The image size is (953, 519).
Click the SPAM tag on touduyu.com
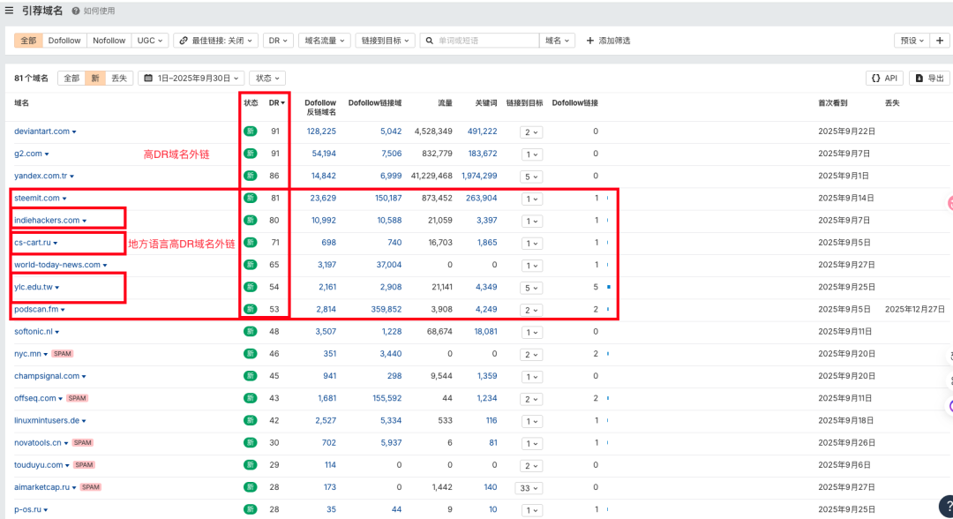84,465
